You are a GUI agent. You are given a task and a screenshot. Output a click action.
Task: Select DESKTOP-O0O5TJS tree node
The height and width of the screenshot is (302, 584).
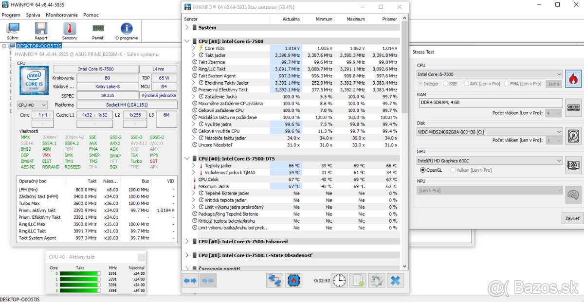[39, 46]
